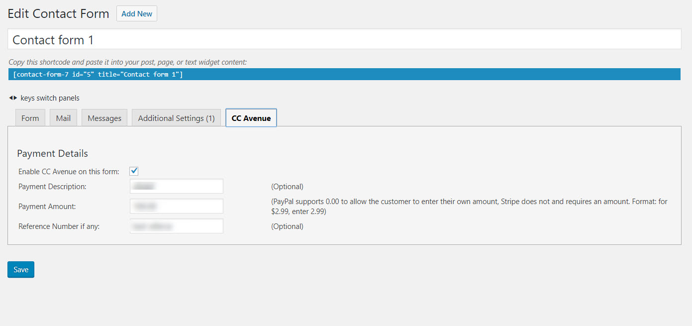Focus the Payment Description input field
692x326 pixels.
pos(177,187)
